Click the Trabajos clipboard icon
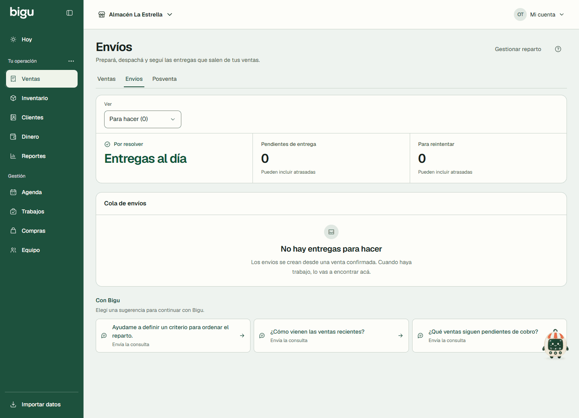 tap(13, 211)
